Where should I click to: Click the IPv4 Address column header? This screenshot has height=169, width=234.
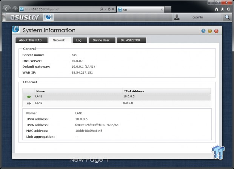click(x=167, y=91)
